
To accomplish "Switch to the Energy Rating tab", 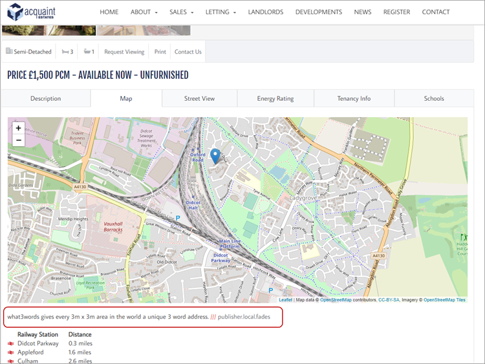I will point(275,99).
